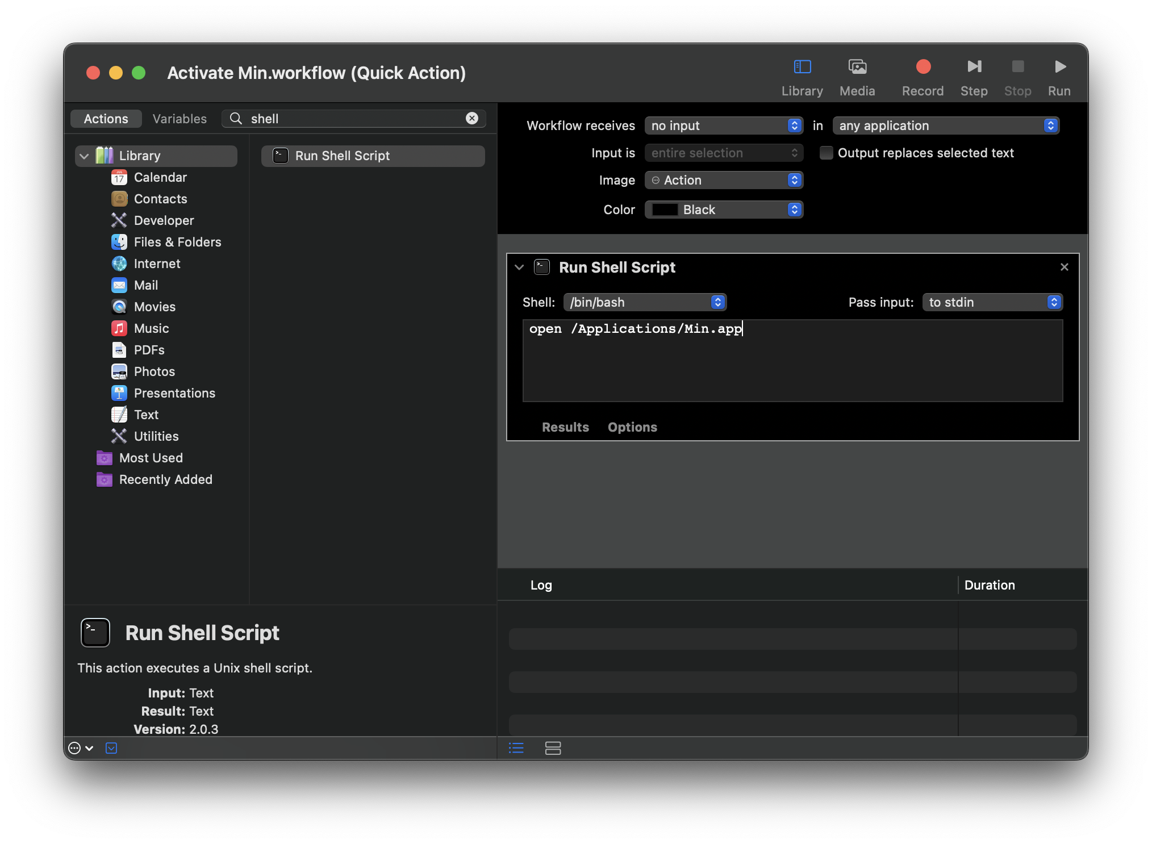The height and width of the screenshot is (844, 1152).
Task: Select Utilities in the library list
Action: pyautogui.click(x=156, y=436)
